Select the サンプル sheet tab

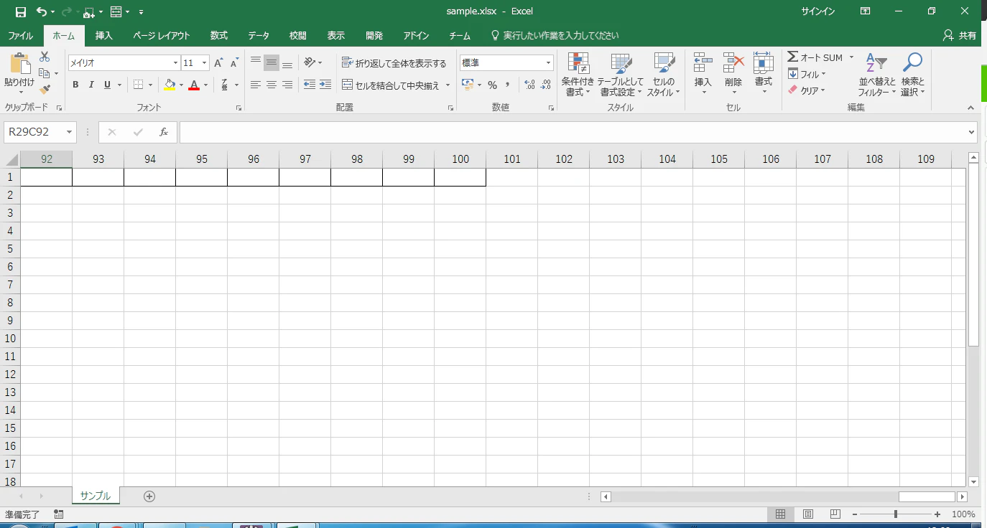tap(96, 496)
